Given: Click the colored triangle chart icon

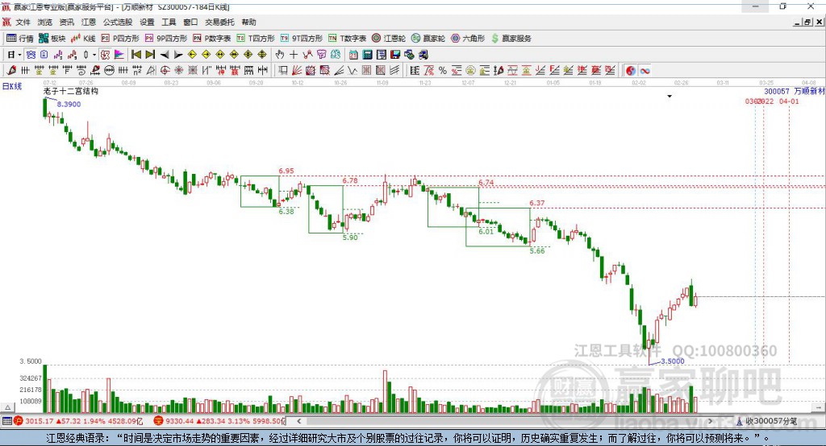Looking at the screenshot, I should click(119, 55).
